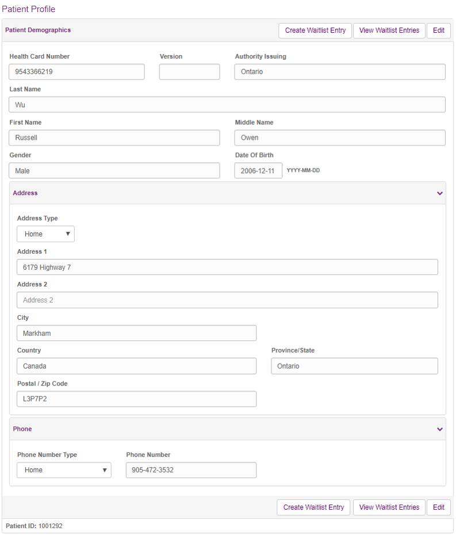456x535 pixels.
Task: Select the Health Card Number field
Action: pos(76,72)
